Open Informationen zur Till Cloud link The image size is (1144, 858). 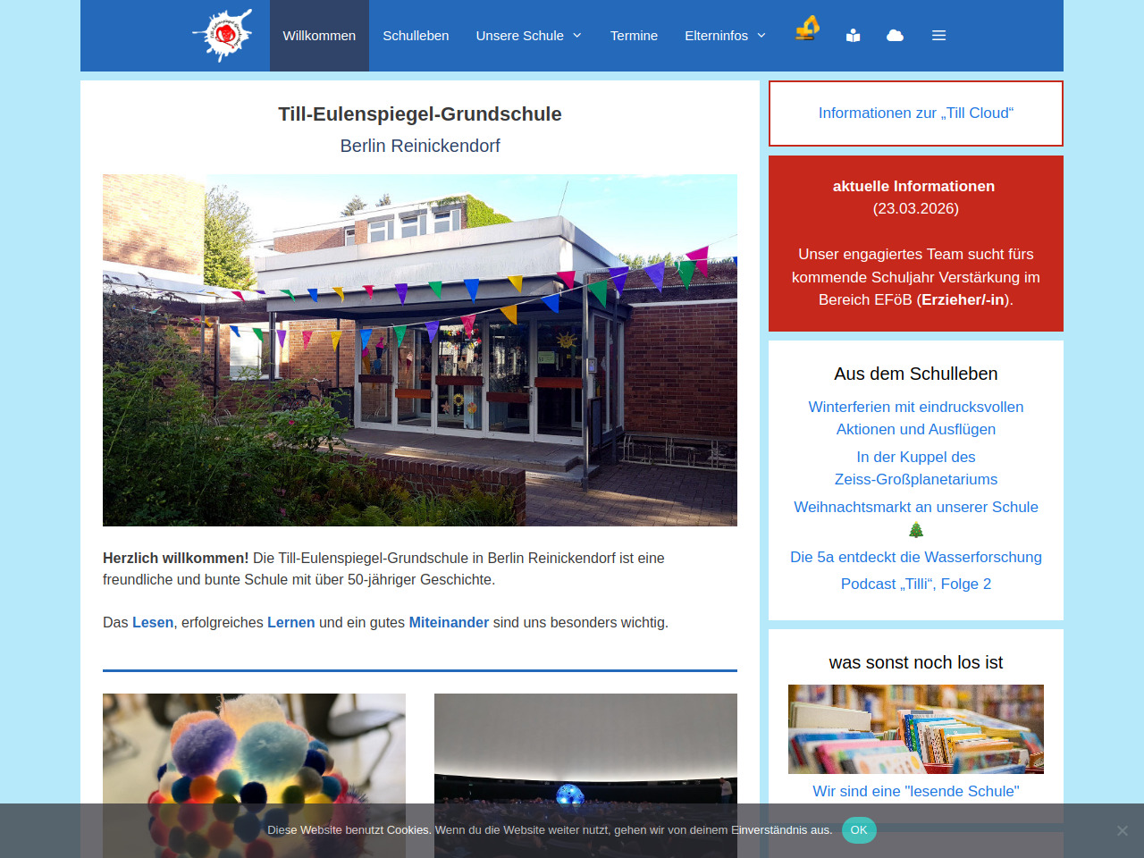pos(915,114)
